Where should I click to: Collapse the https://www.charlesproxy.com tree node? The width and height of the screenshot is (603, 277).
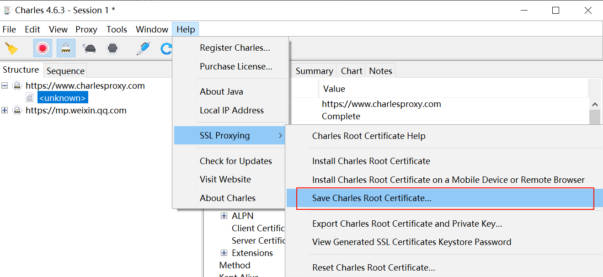(x=5, y=85)
